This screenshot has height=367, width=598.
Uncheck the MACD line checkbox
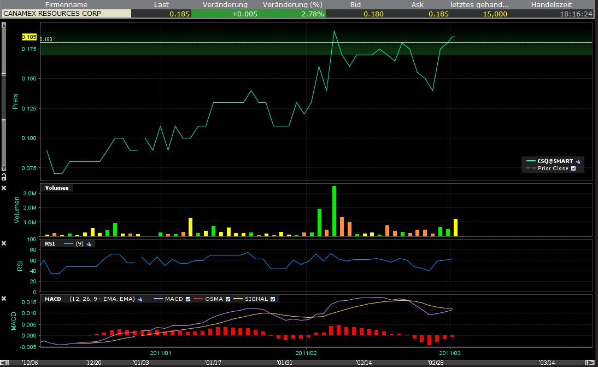[188, 299]
